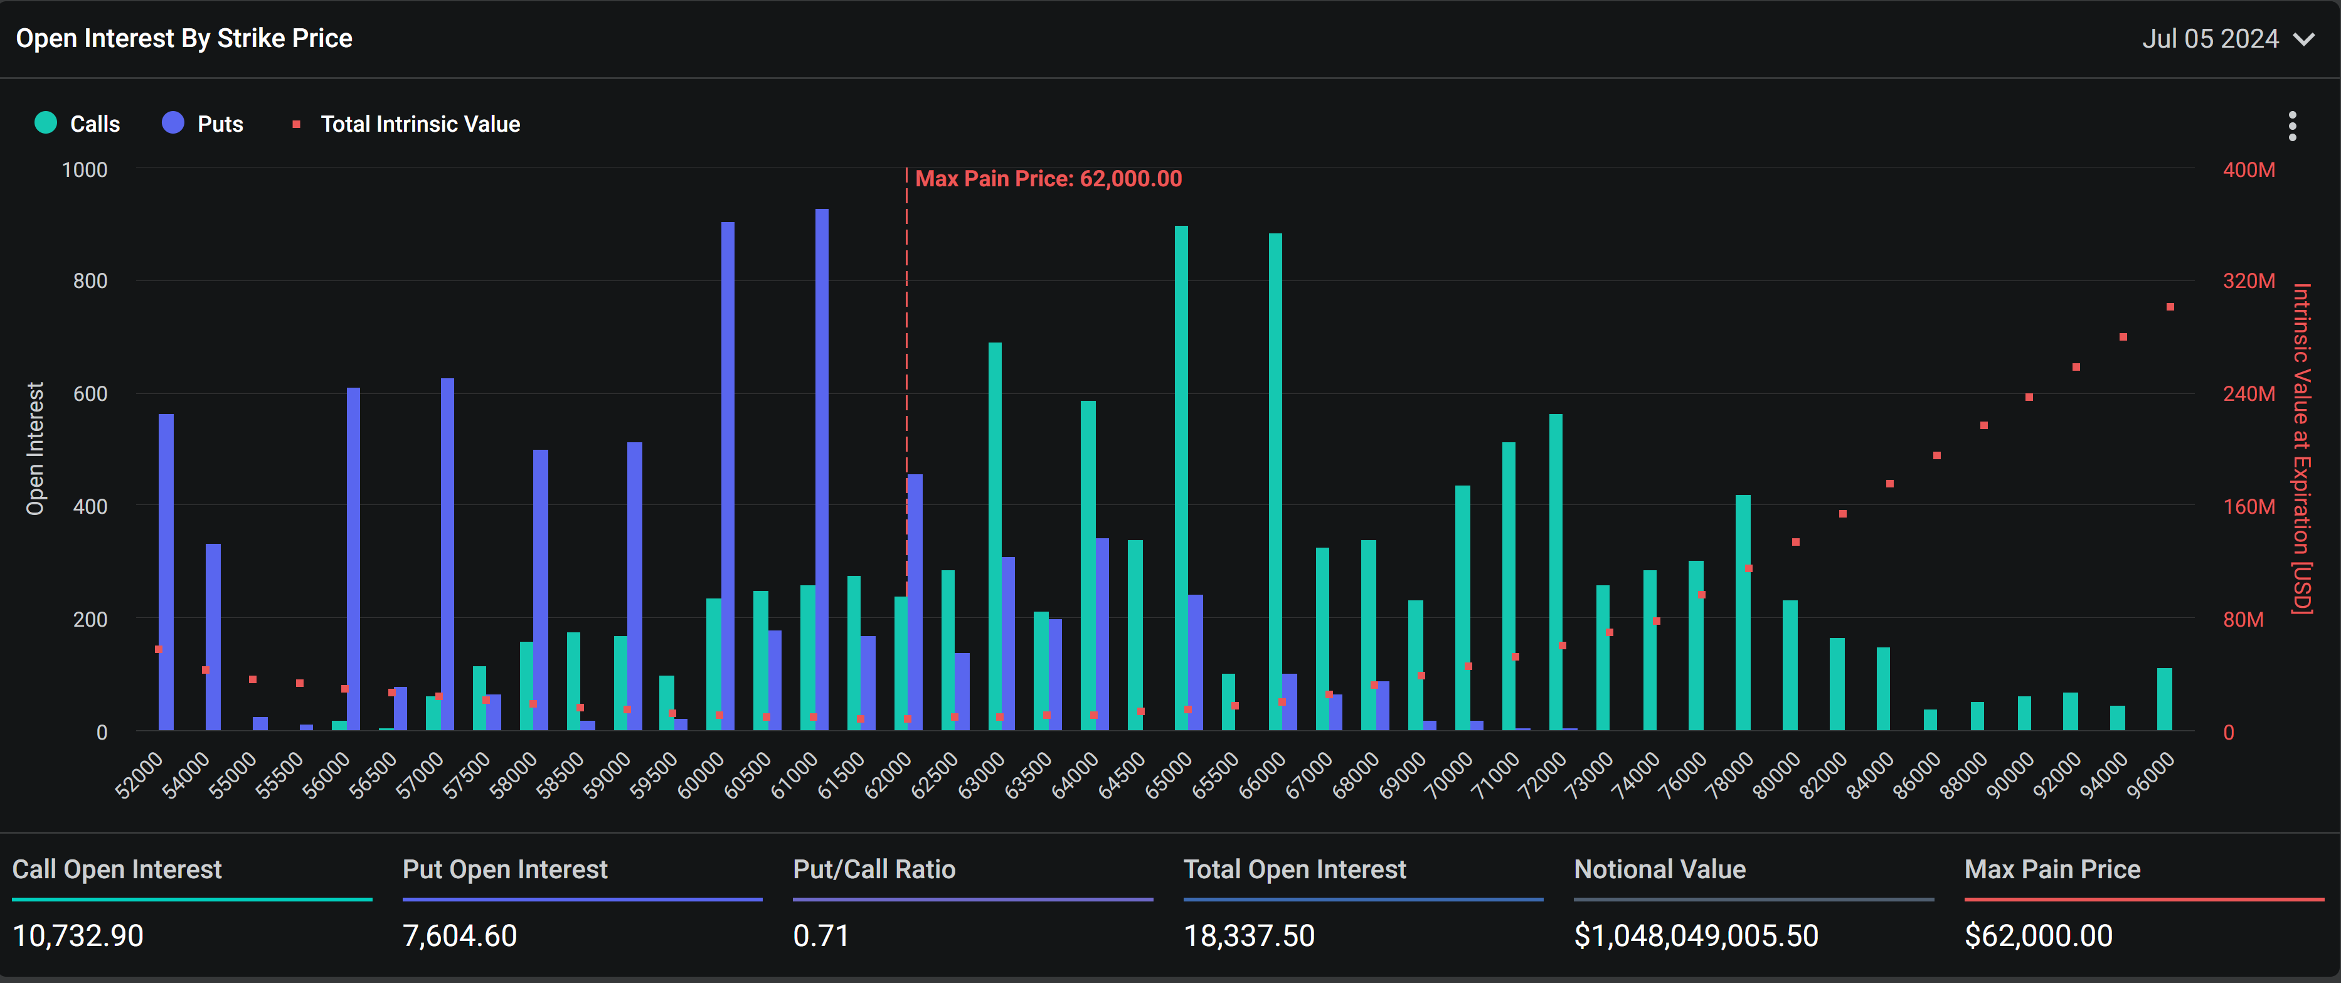Viewport: 2341px width, 983px height.
Task: Toggle Puts series via legend label
Action: [x=220, y=124]
